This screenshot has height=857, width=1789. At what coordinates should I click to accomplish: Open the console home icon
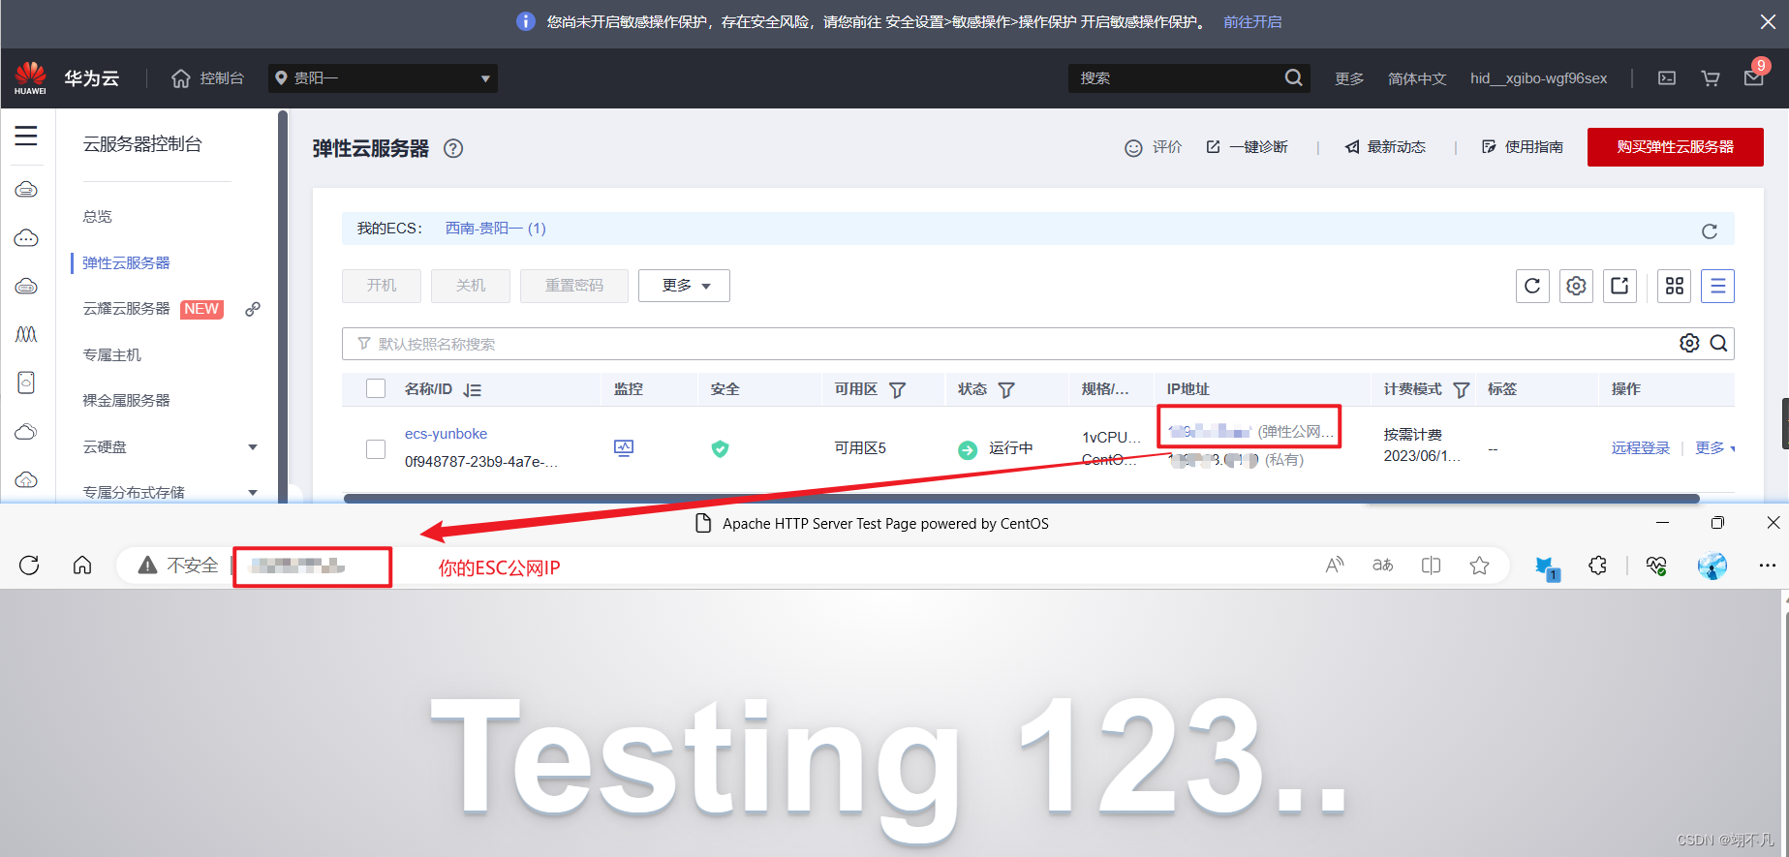181,78
